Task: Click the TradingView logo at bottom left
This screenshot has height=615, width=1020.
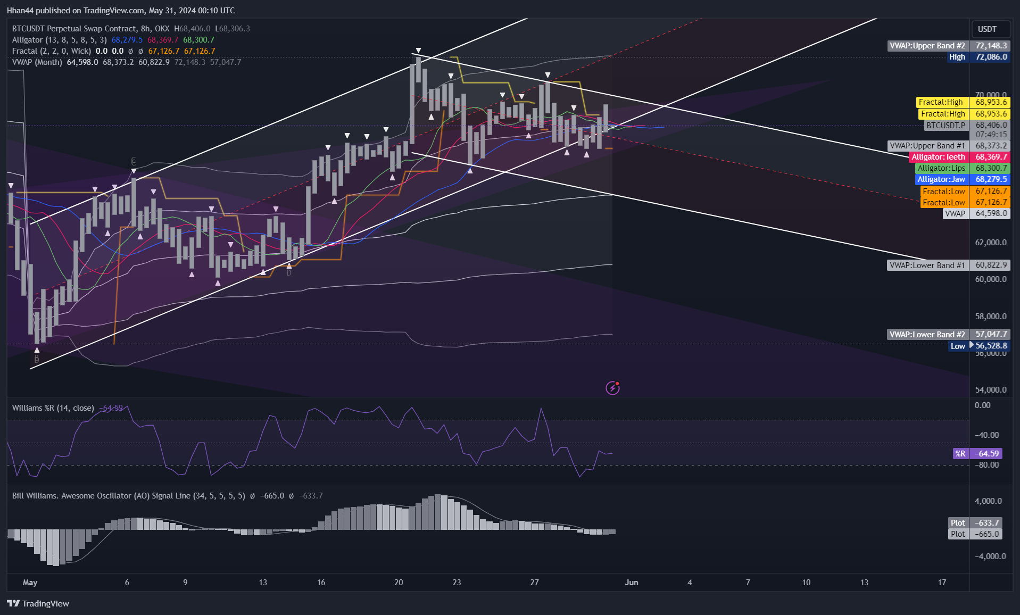Action: [x=38, y=603]
